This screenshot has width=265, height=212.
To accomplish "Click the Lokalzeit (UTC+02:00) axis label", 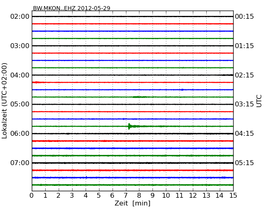I will pyautogui.click(x=4, y=101).
